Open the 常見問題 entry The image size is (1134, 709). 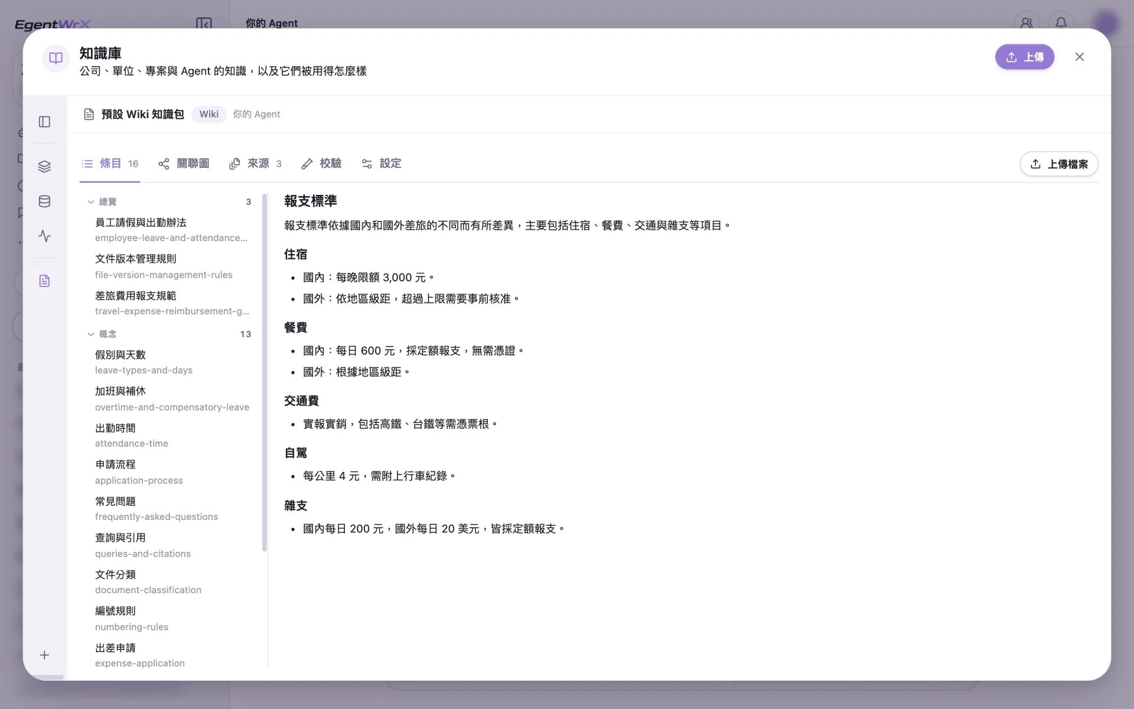pyautogui.click(x=171, y=509)
